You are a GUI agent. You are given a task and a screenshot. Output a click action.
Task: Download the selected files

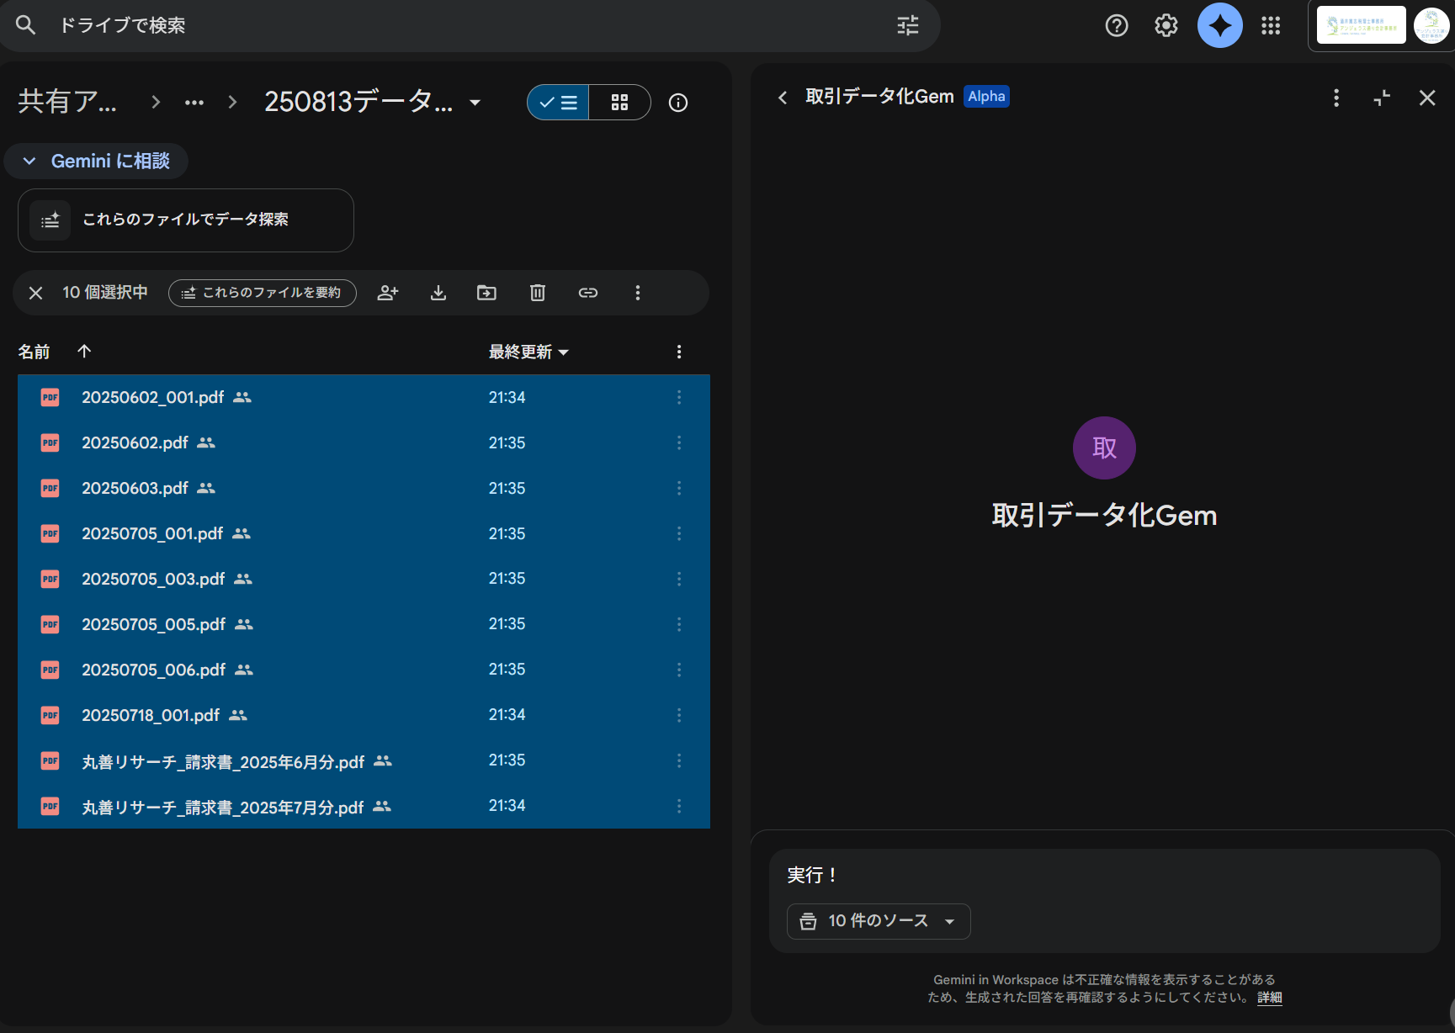click(x=438, y=293)
